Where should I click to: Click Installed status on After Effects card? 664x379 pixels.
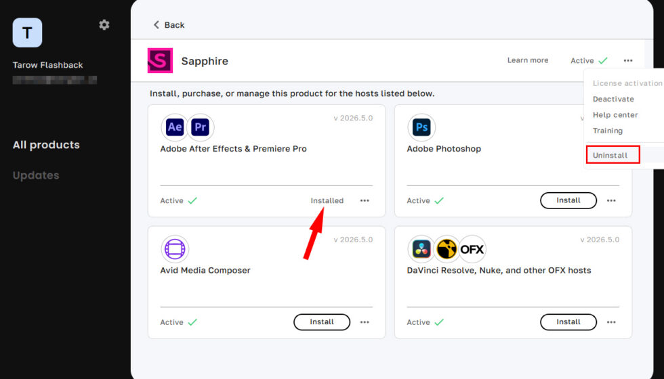[x=327, y=200]
